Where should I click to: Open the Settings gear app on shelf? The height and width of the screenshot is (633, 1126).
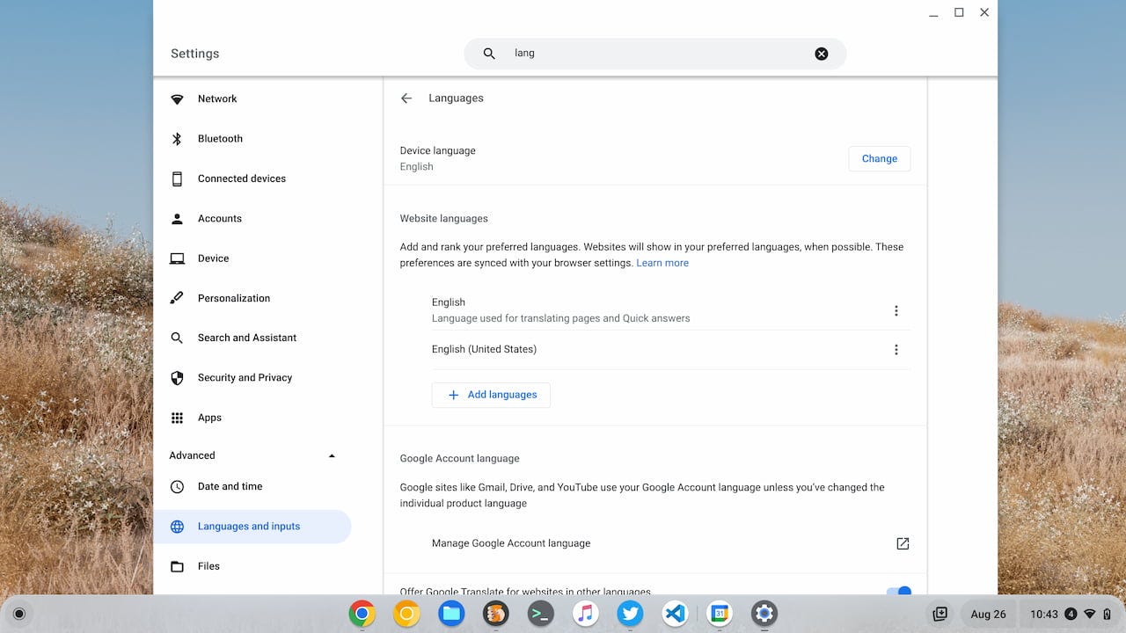(764, 614)
